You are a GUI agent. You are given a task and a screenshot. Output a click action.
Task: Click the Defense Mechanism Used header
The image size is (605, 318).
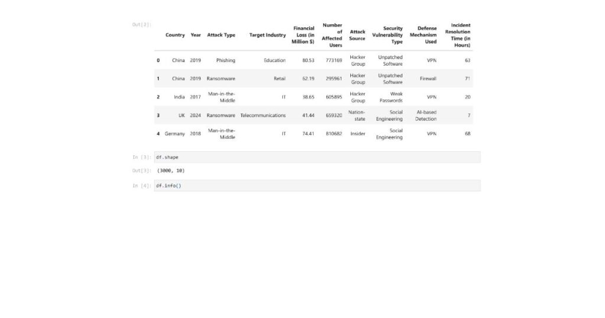(x=423, y=35)
